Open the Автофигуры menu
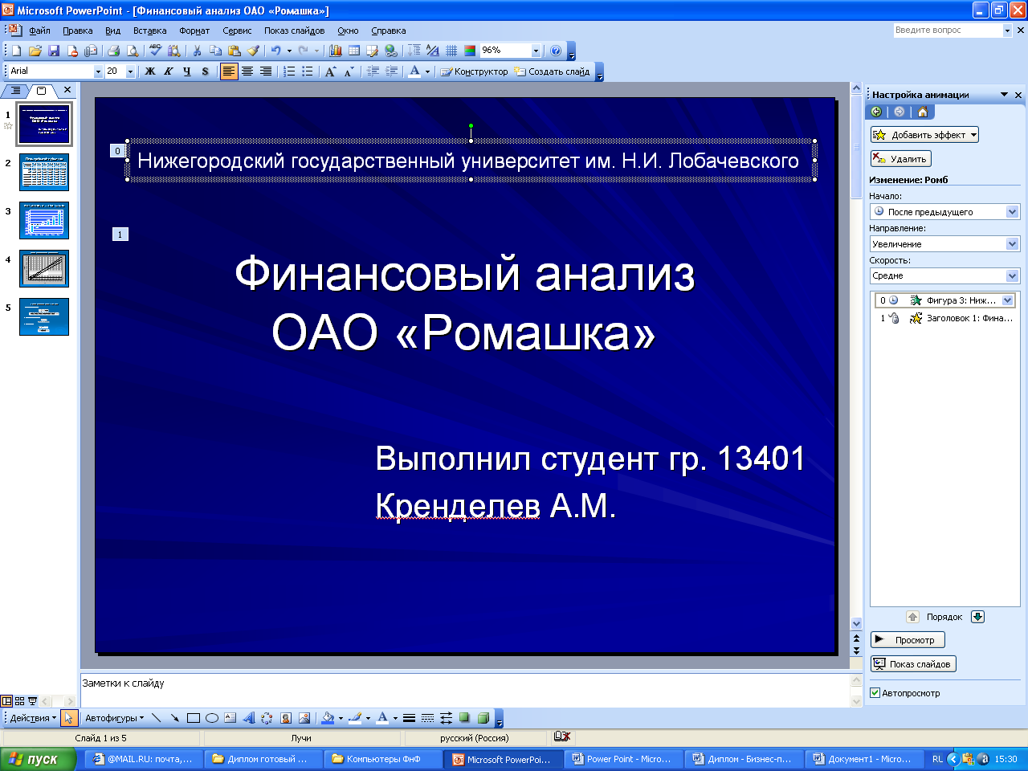 point(115,718)
